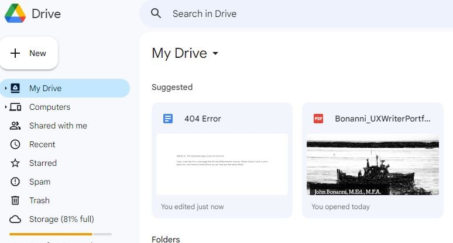Click the PDF icon on Bonanni card
Viewport: 453px width, 243px height.
point(318,119)
